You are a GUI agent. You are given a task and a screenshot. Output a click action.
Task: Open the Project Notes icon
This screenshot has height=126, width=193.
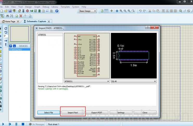[52, 11]
